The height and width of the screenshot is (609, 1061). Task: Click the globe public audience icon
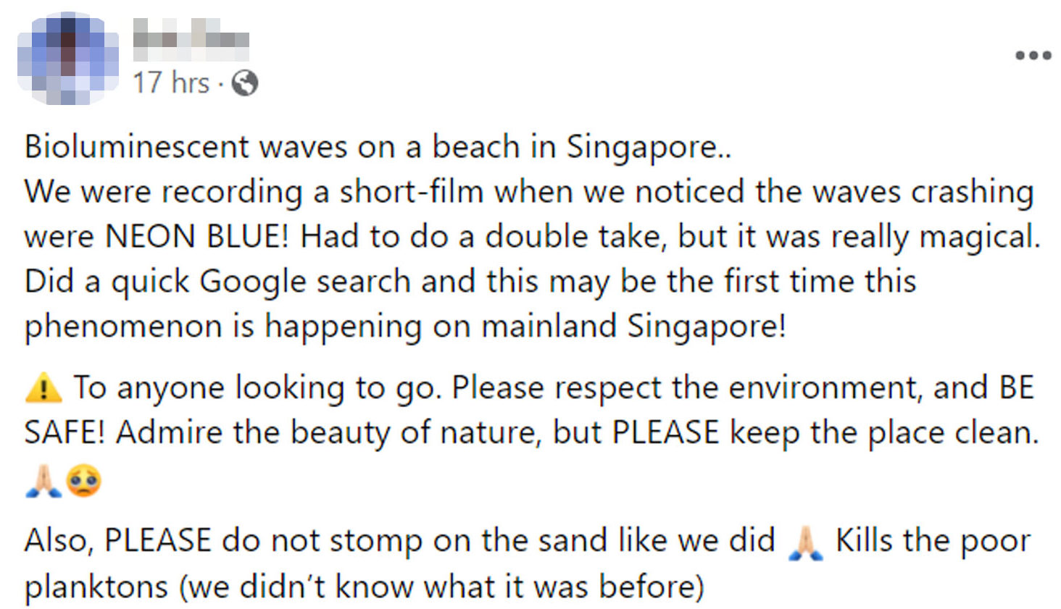[x=245, y=83]
